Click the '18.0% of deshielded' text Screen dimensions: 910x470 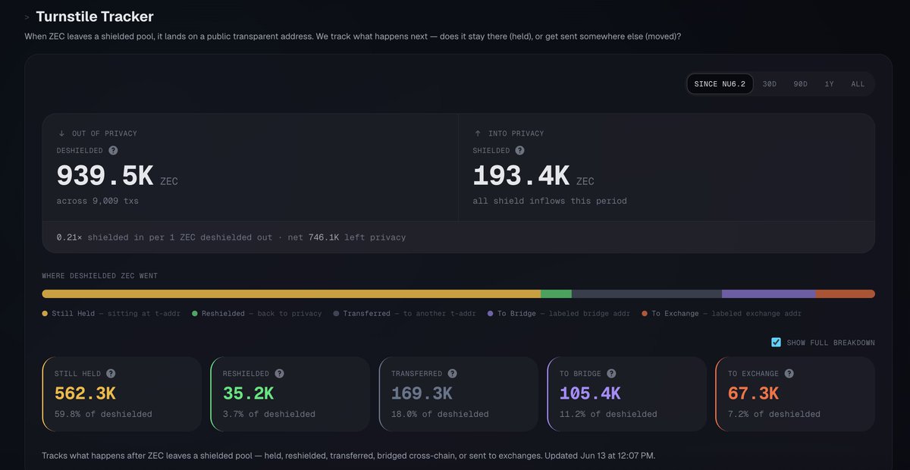pyautogui.click(x=440, y=414)
